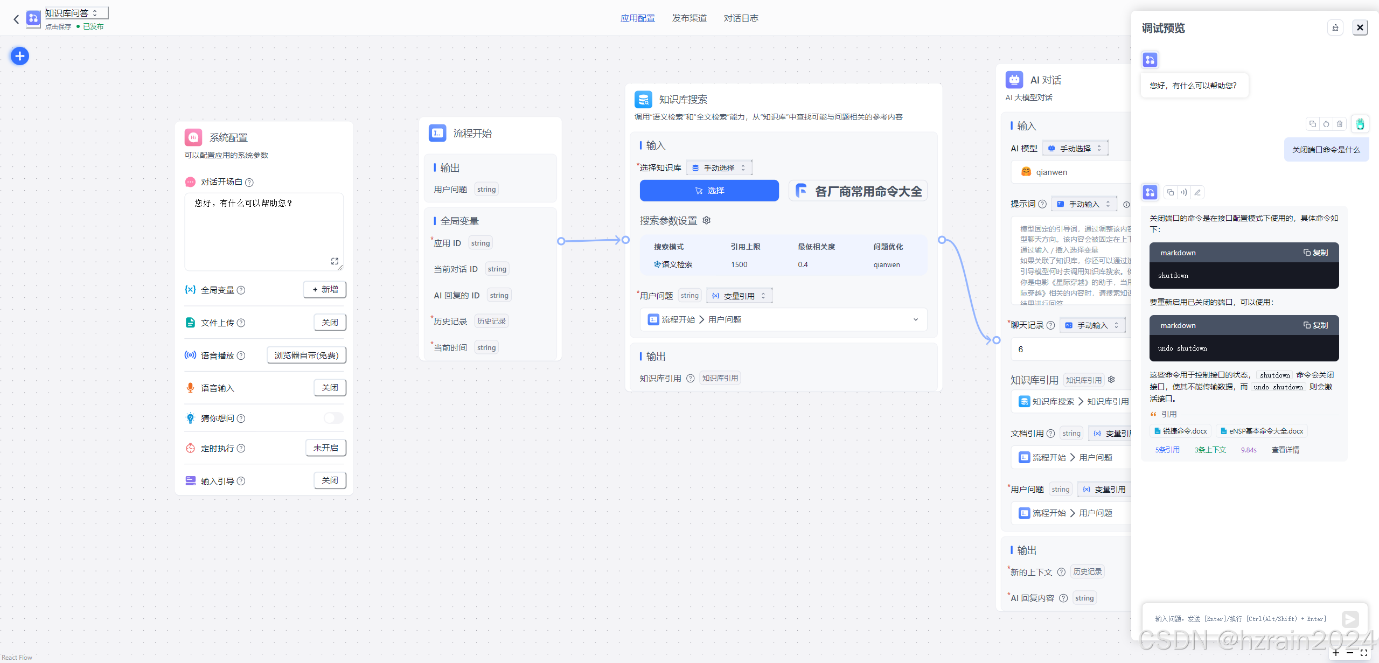Click the 定时执行 未开启 button
The width and height of the screenshot is (1379, 663).
326,448
